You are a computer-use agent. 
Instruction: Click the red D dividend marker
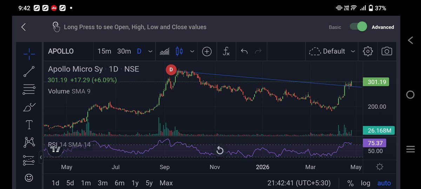(x=171, y=70)
